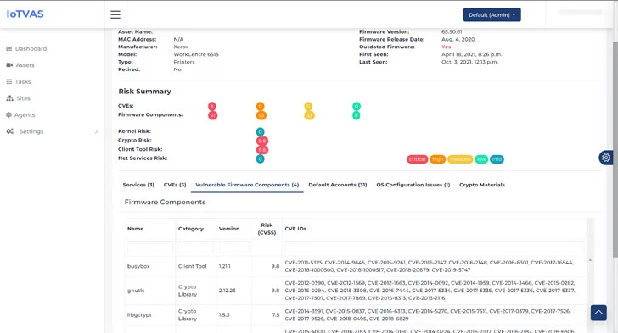Click the Dashboard chart icon
This screenshot has width=618, height=333.
9,49
